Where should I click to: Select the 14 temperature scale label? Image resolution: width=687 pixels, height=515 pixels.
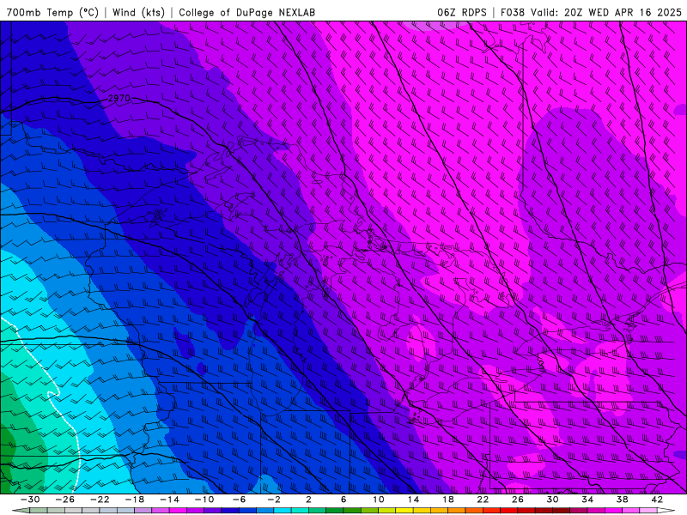click(413, 500)
